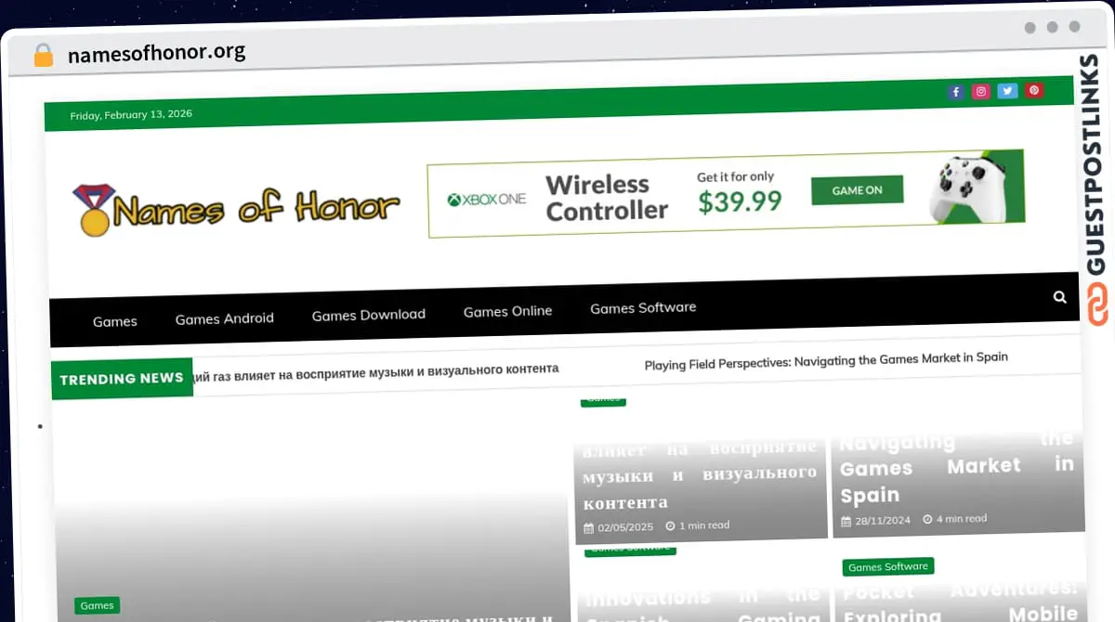Image resolution: width=1115 pixels, height=622 pixels.
Task: Open the Russian trending news headline
Action: point(376,370)
